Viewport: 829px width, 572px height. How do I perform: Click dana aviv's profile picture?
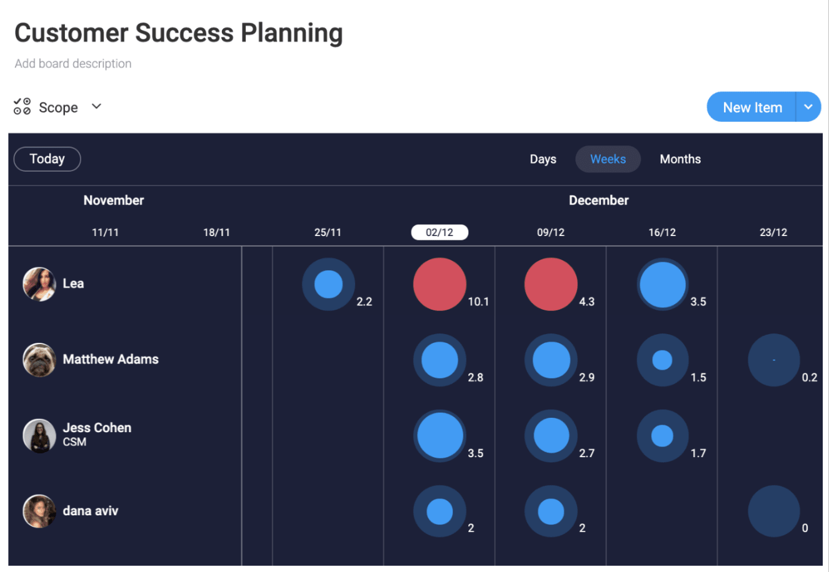(x=39, y=511)
